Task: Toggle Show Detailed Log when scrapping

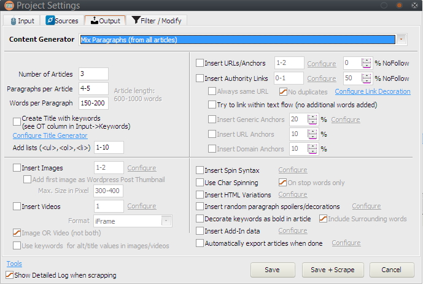Action: point(9,275)
